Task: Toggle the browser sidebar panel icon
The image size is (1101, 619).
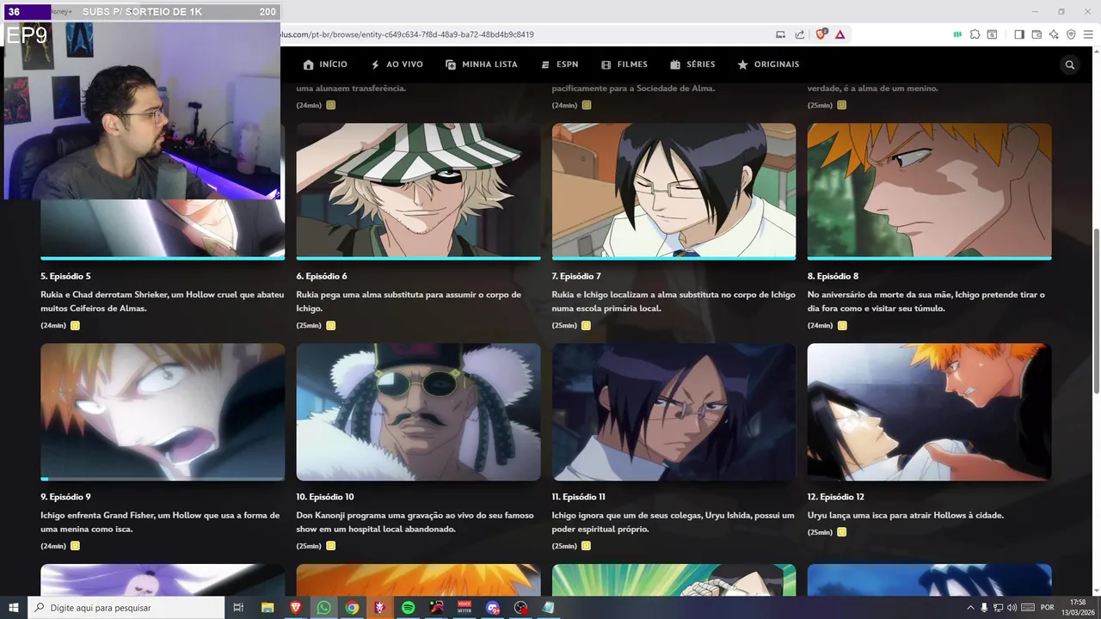Action: pos(1019,34)
